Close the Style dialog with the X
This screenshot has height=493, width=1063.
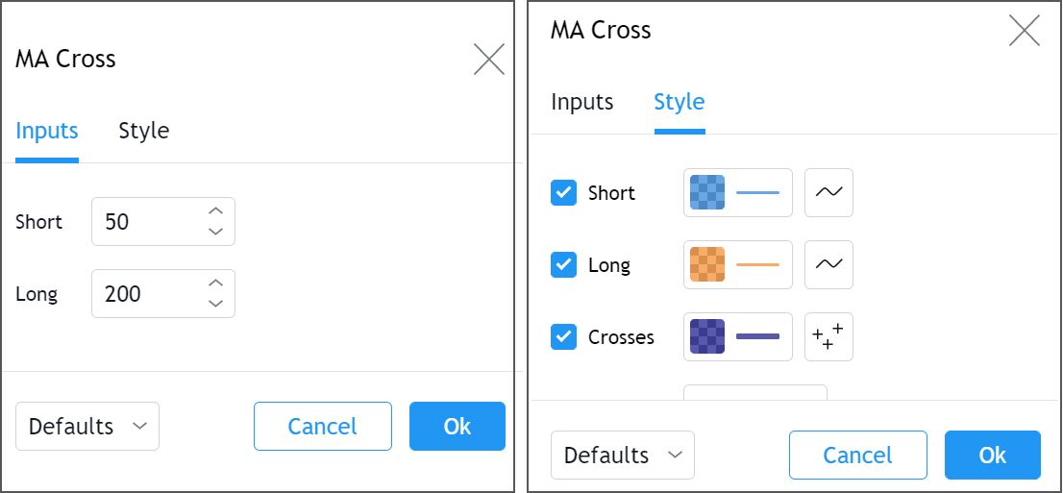click(x=1025, y=31)
